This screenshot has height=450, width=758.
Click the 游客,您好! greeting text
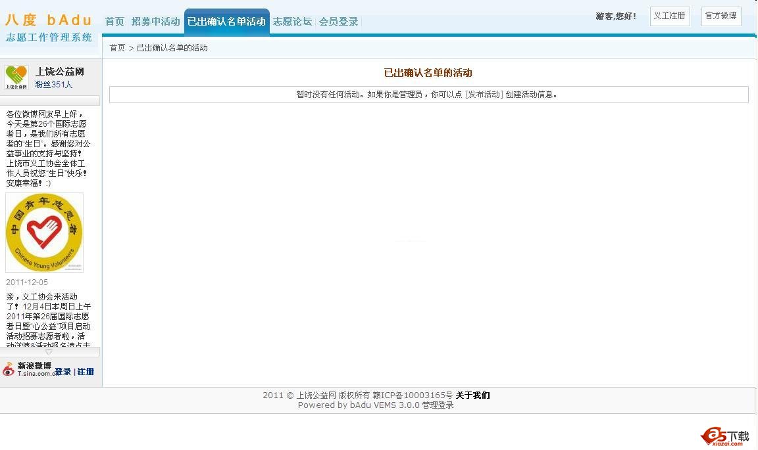616,16
